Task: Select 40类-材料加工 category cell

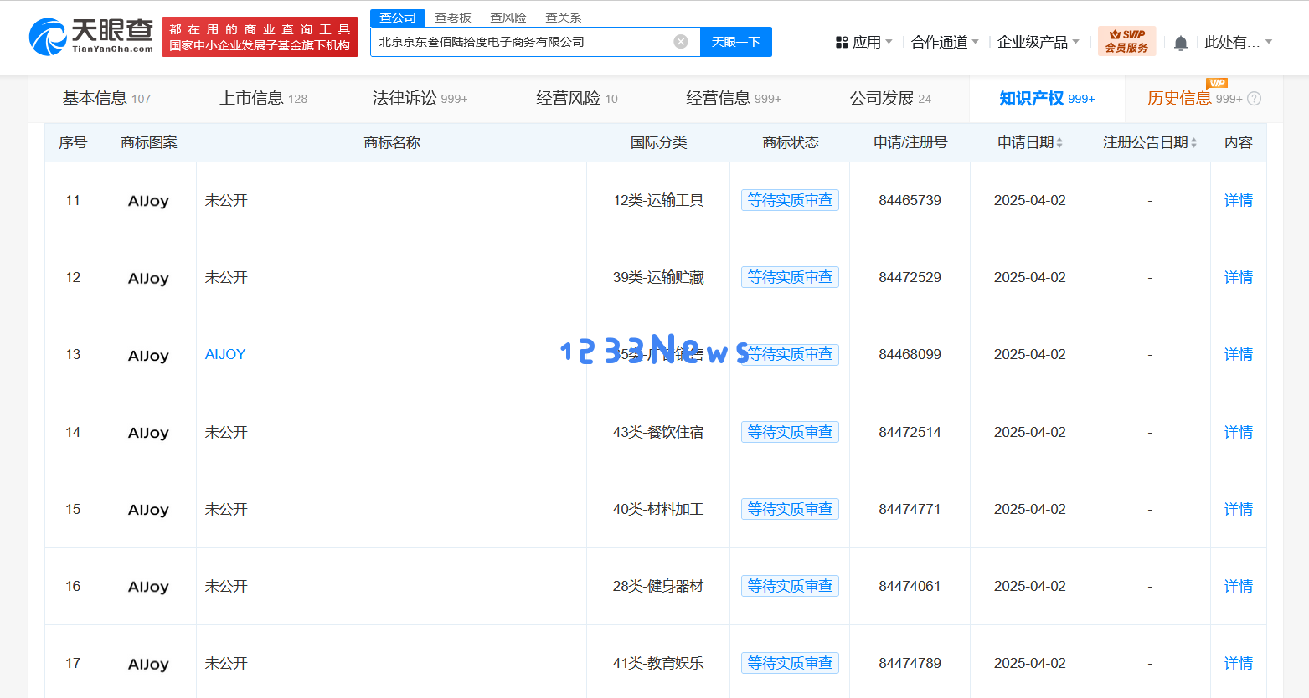Action: [x=658, y=510]
